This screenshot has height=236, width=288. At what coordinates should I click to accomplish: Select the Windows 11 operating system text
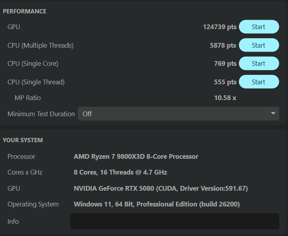tap(157, 204)
